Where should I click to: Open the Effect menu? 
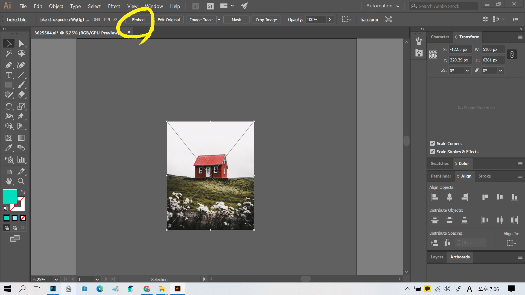click(114, 6)
